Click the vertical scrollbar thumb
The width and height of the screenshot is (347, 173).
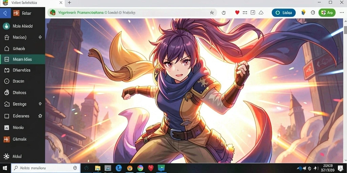coord(345,30)
